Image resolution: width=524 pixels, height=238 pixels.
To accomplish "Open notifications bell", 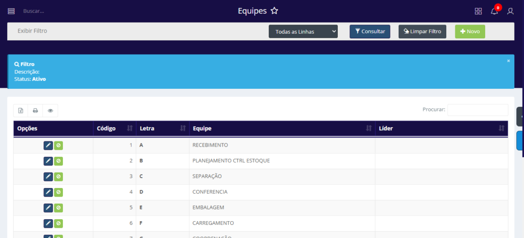I will (494, 11).
